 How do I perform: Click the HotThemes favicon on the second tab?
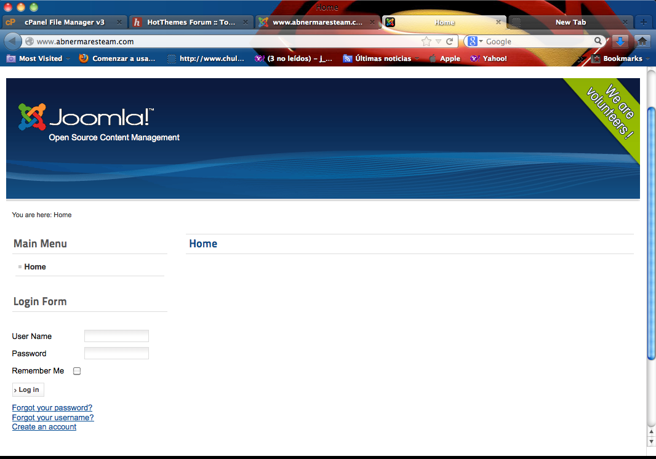137,22
